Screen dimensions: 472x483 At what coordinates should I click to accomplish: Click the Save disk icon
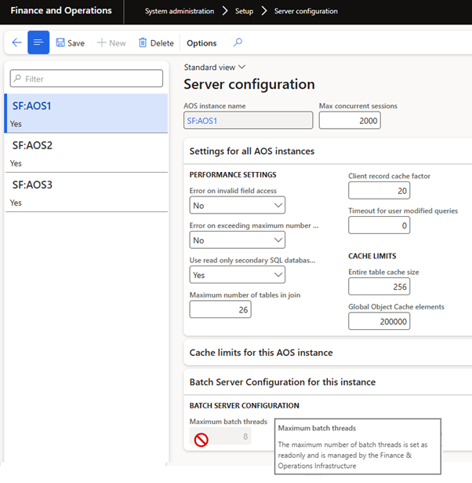tap(61, 43)
